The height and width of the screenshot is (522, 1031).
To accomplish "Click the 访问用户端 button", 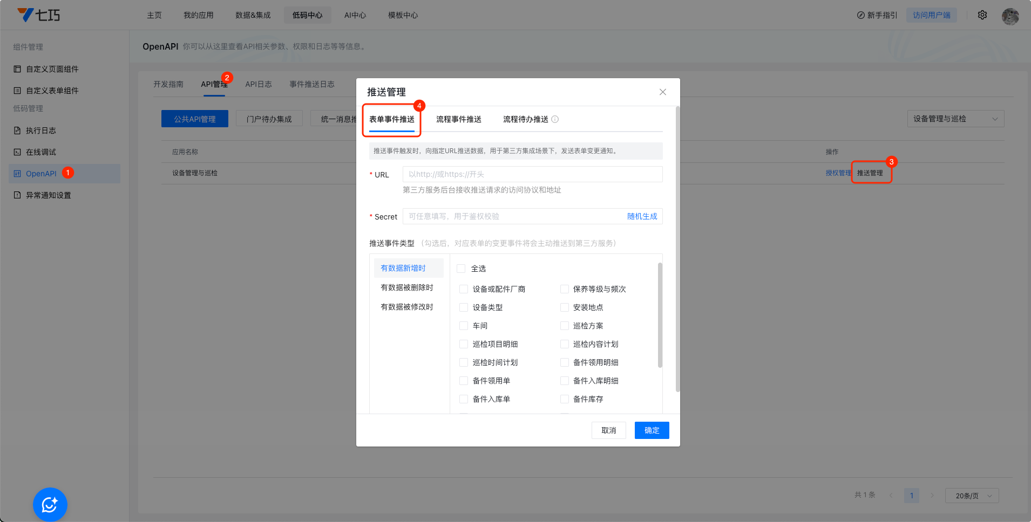I will pyautogui.click(x=932, y=15).
